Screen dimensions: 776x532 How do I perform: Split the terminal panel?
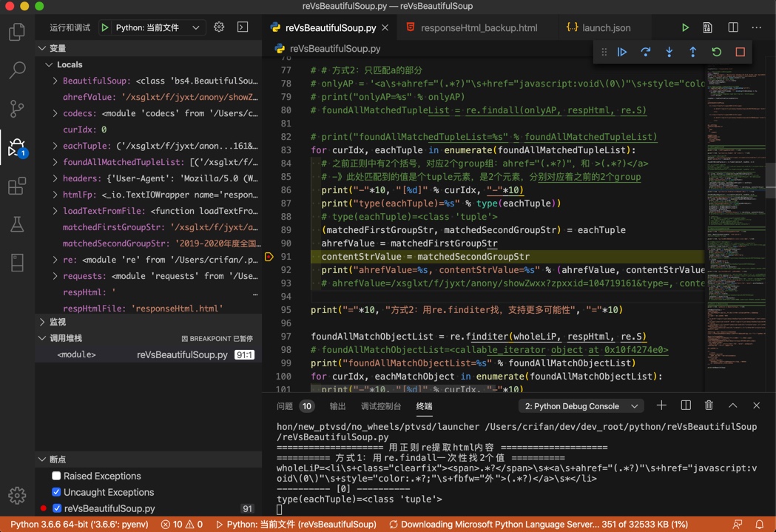tap(686, 405)
